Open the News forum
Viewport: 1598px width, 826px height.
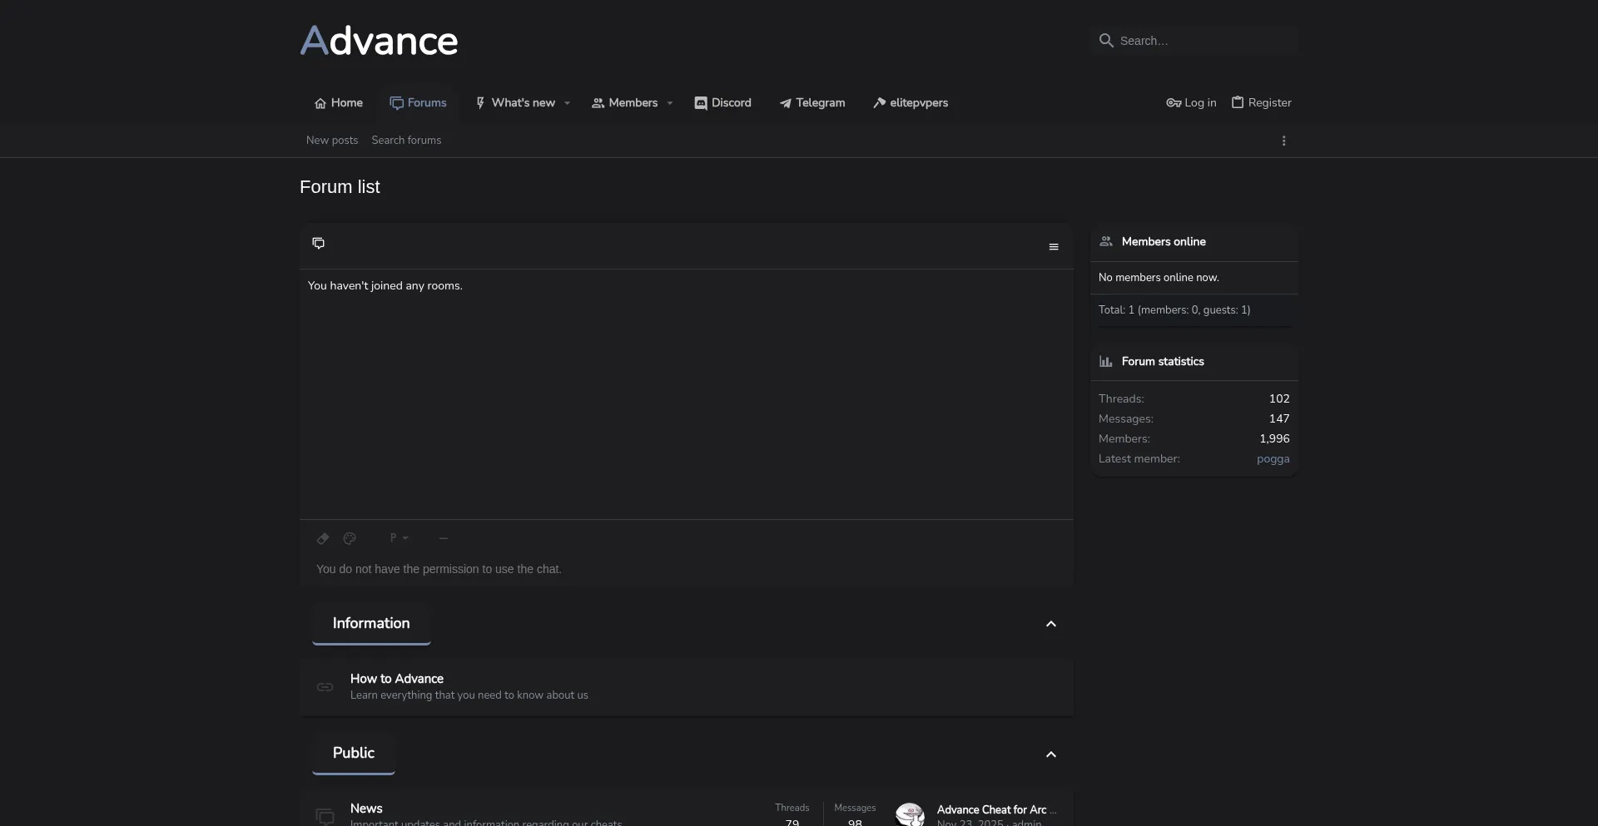366,809
